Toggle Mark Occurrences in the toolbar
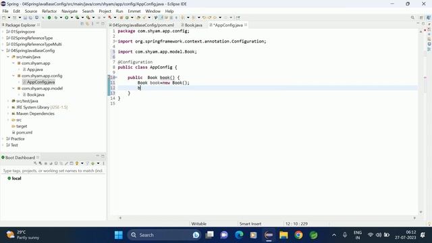 (x=161, y=18)
